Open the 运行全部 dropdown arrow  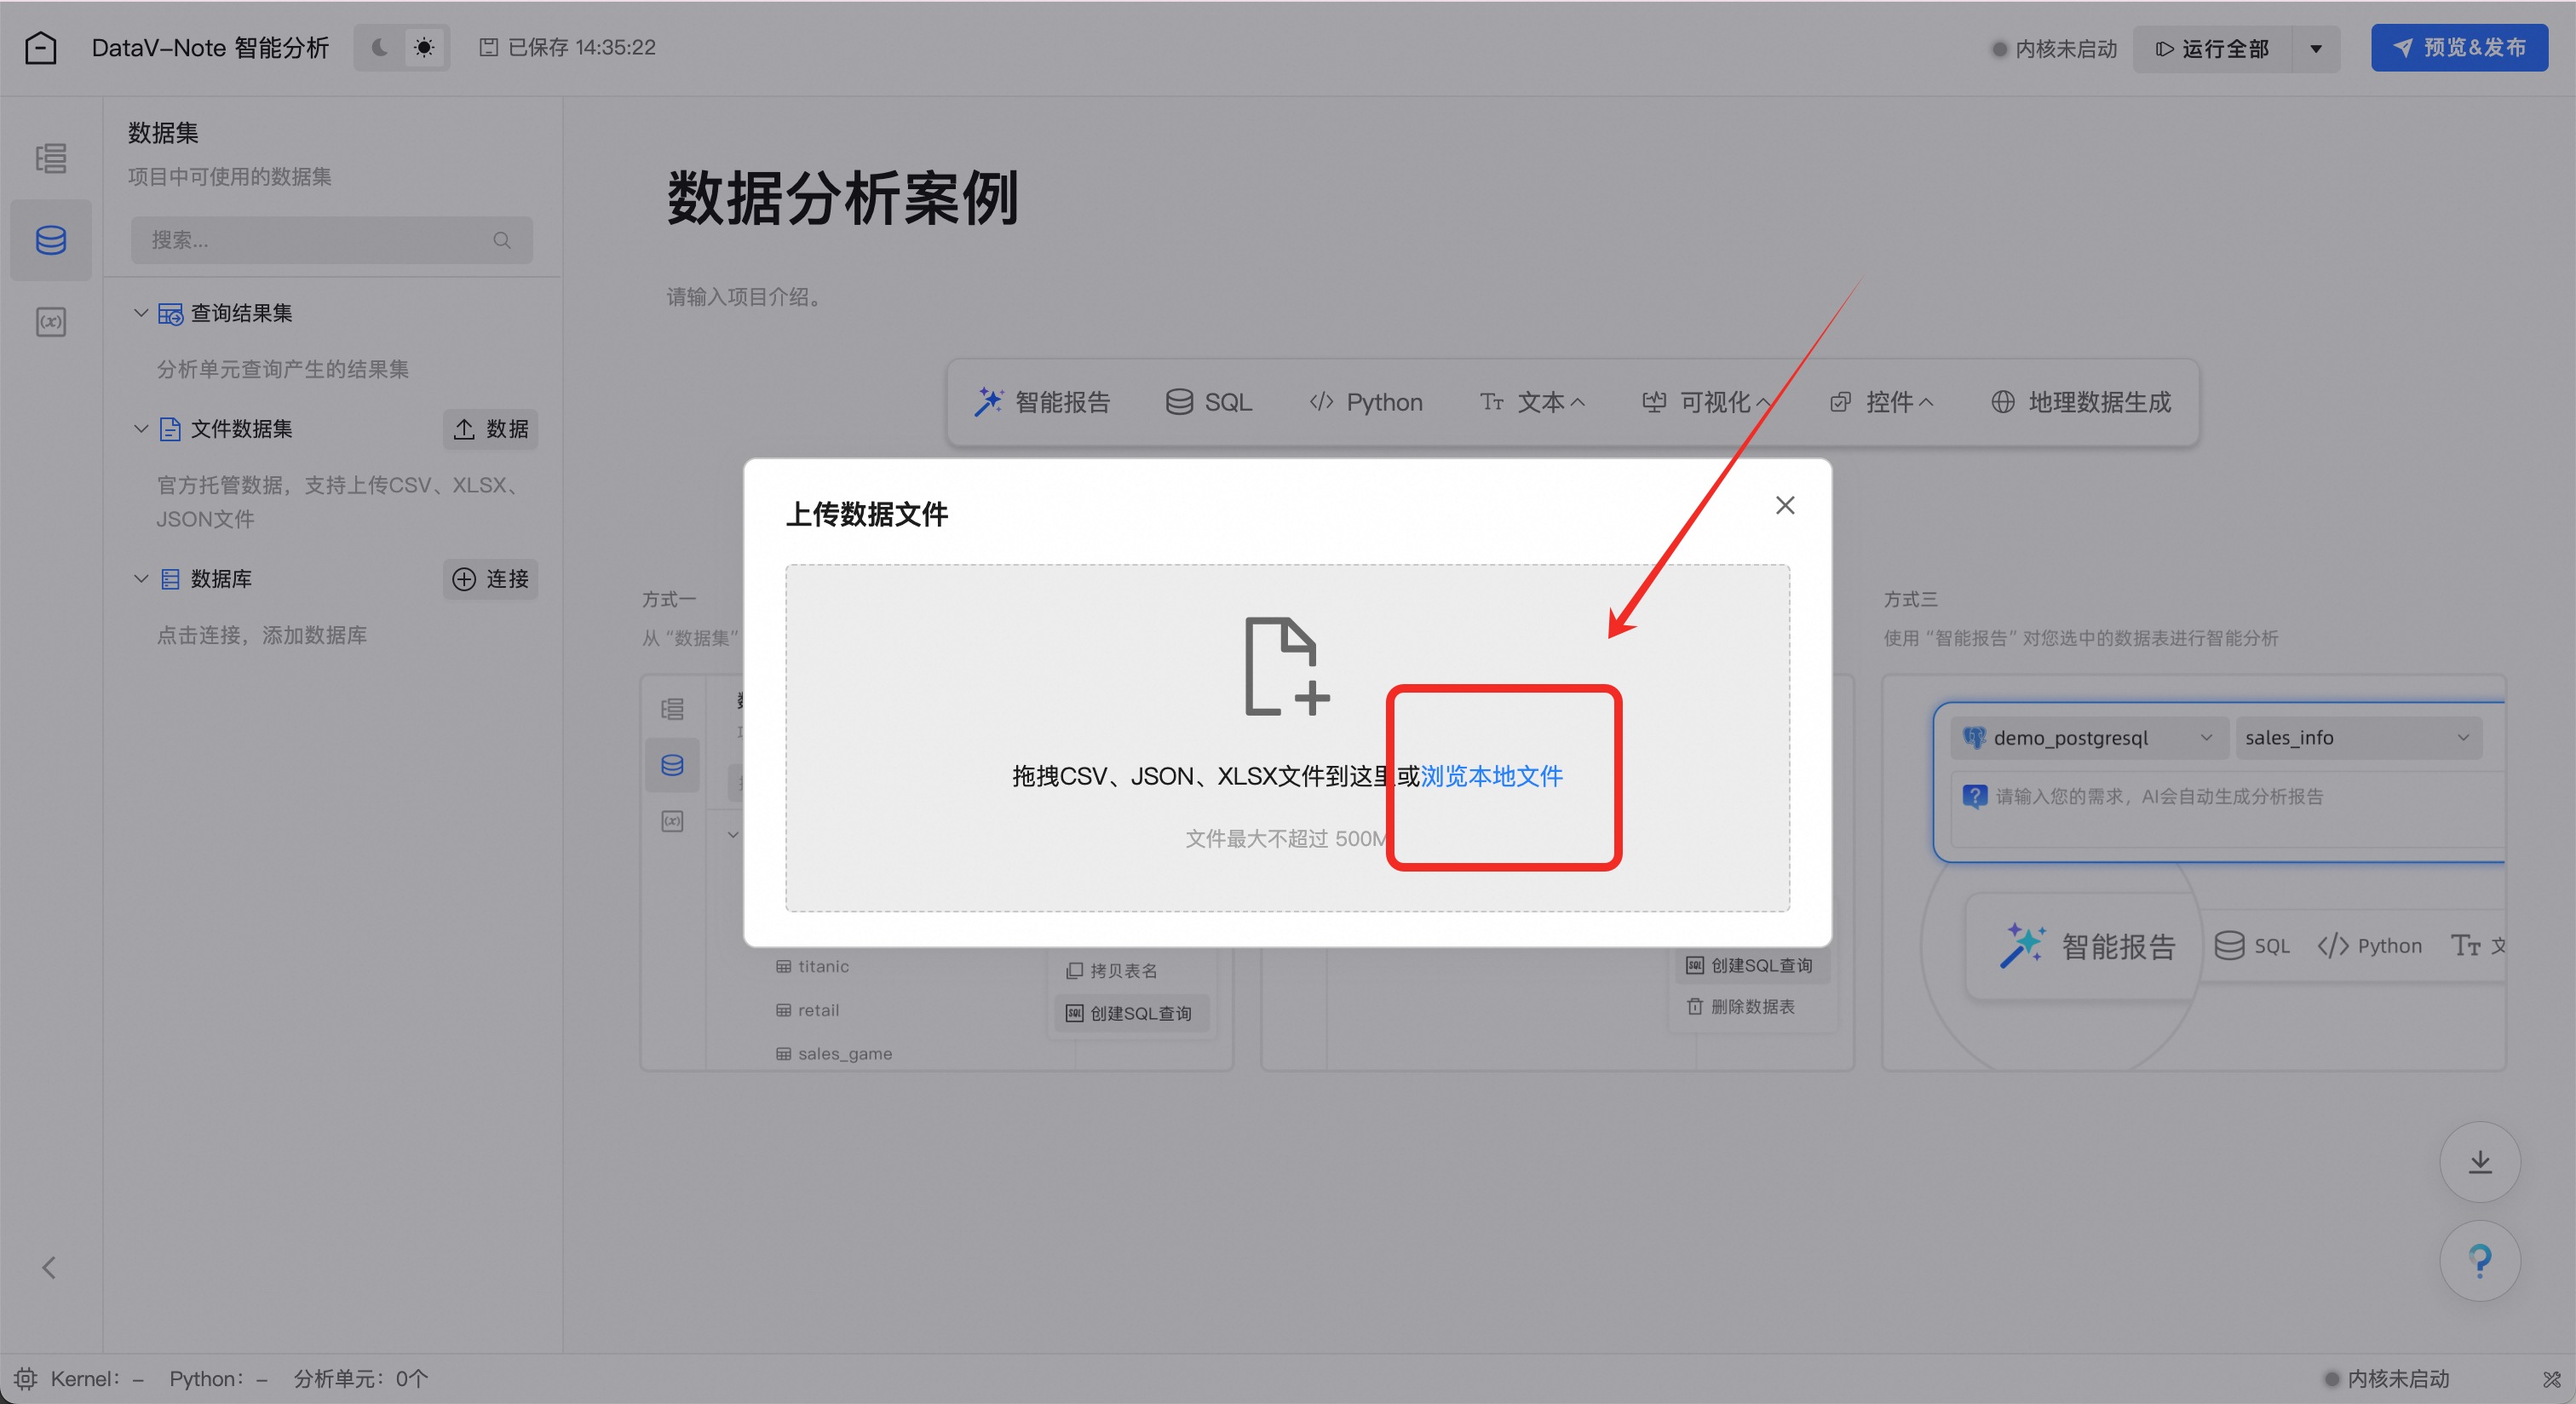2315,48
